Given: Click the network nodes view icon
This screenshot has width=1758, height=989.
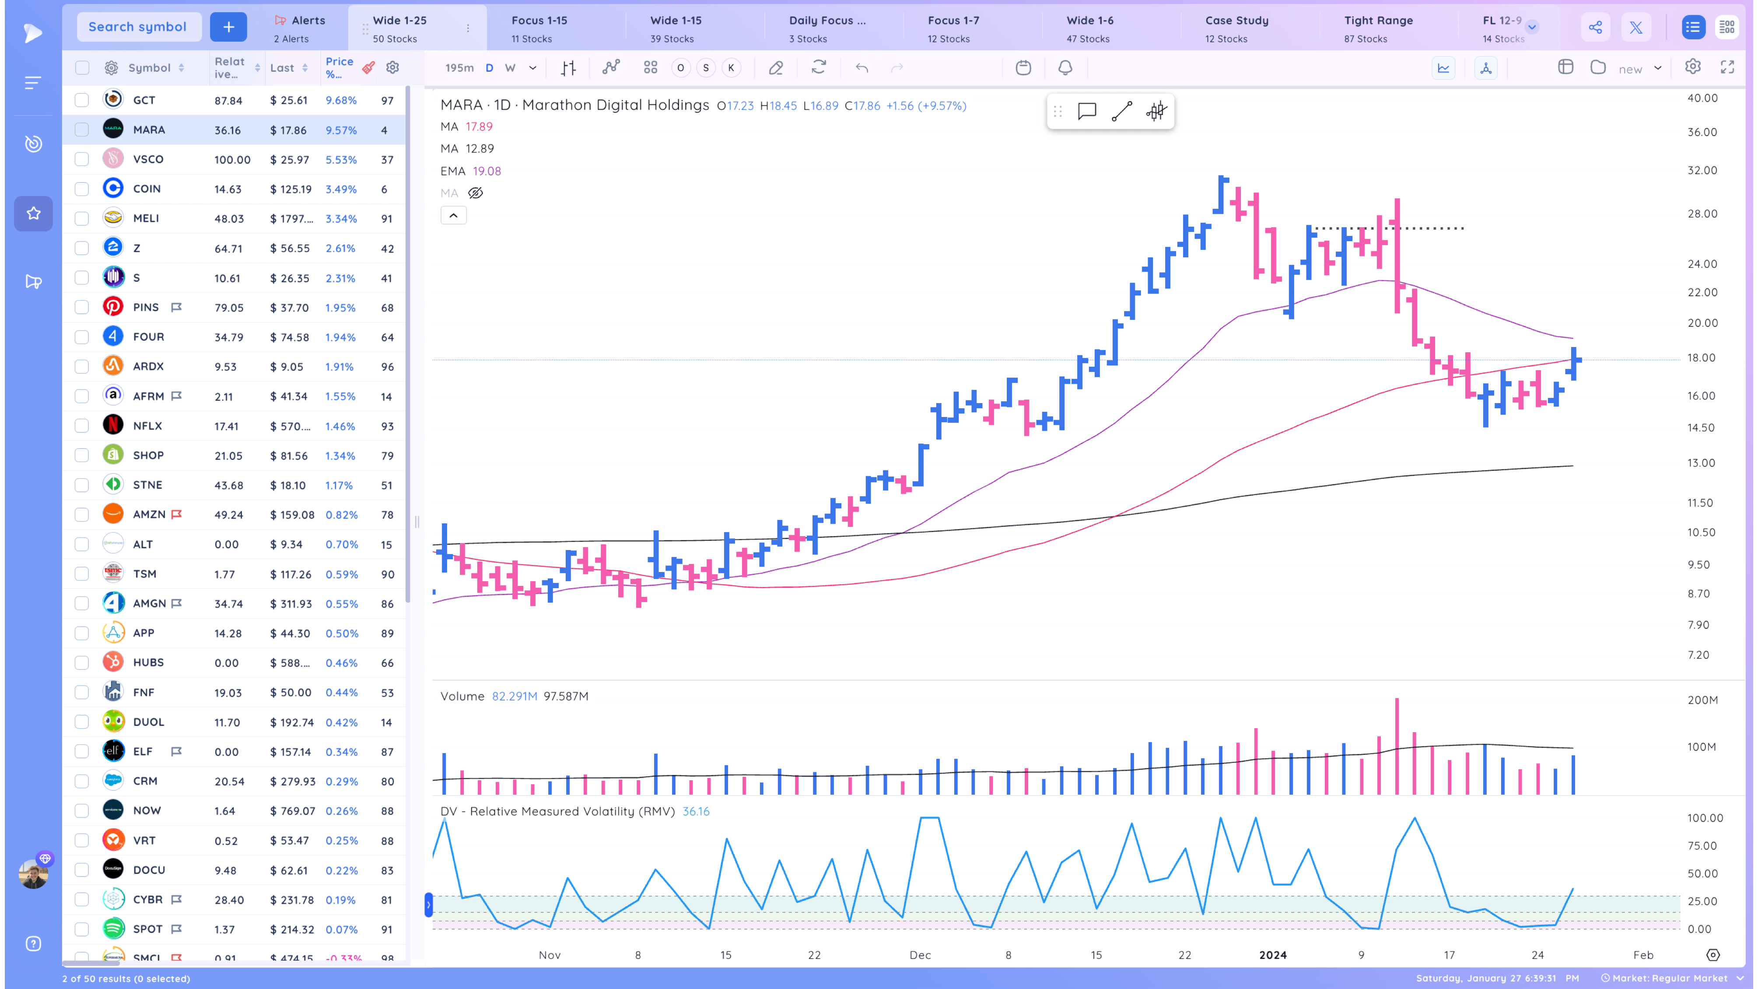Looking at the screenshot, I should coord(1486,67).
